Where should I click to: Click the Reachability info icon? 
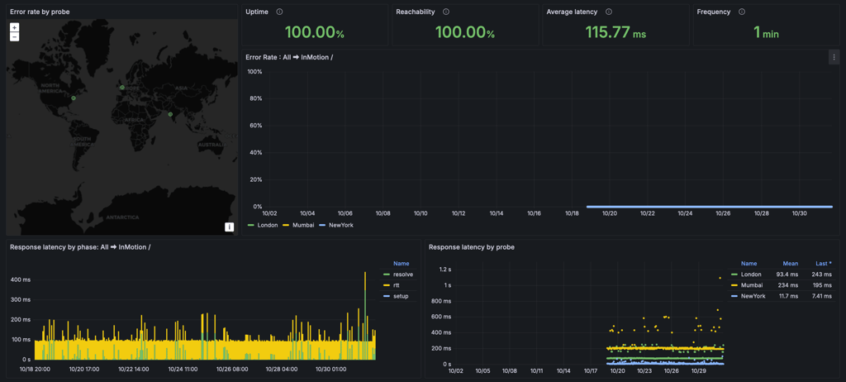445,12
